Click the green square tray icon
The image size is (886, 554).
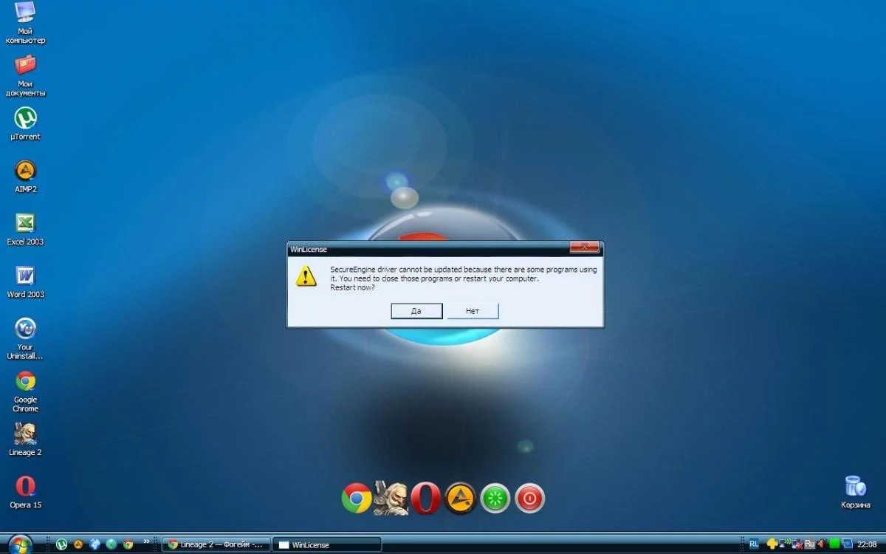[x=834, y=544]
